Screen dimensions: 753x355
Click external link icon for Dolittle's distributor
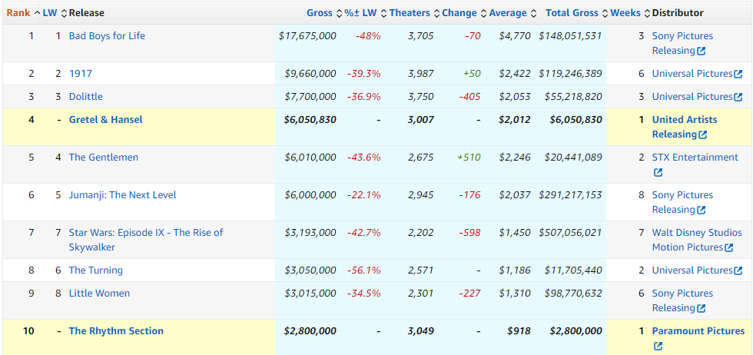point(738,98)
